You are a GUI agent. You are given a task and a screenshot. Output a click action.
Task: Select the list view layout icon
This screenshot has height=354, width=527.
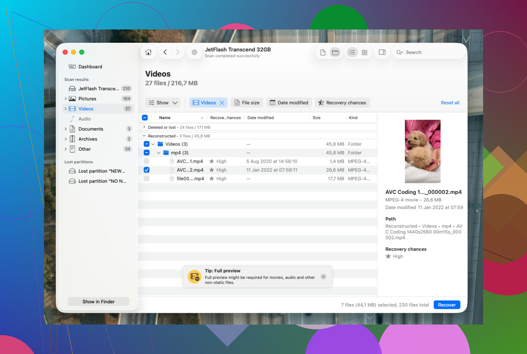point(352,52)
